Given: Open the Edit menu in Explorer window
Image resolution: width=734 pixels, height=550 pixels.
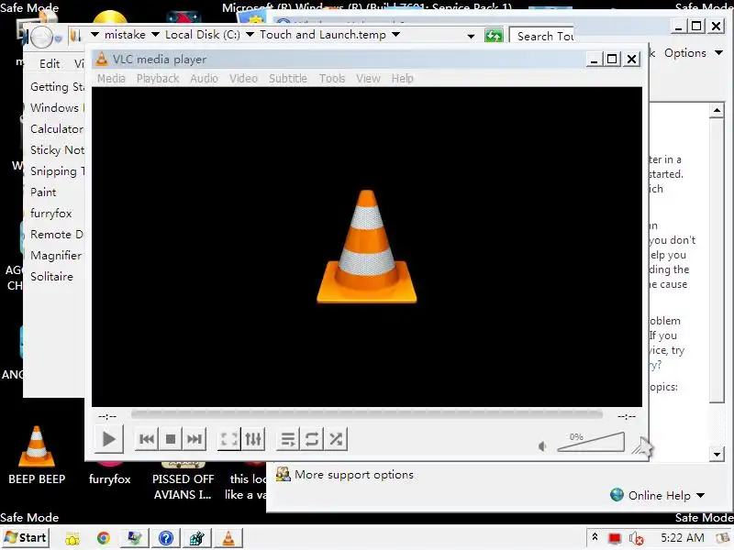Looking at the screenshot, I should [50, 63].
